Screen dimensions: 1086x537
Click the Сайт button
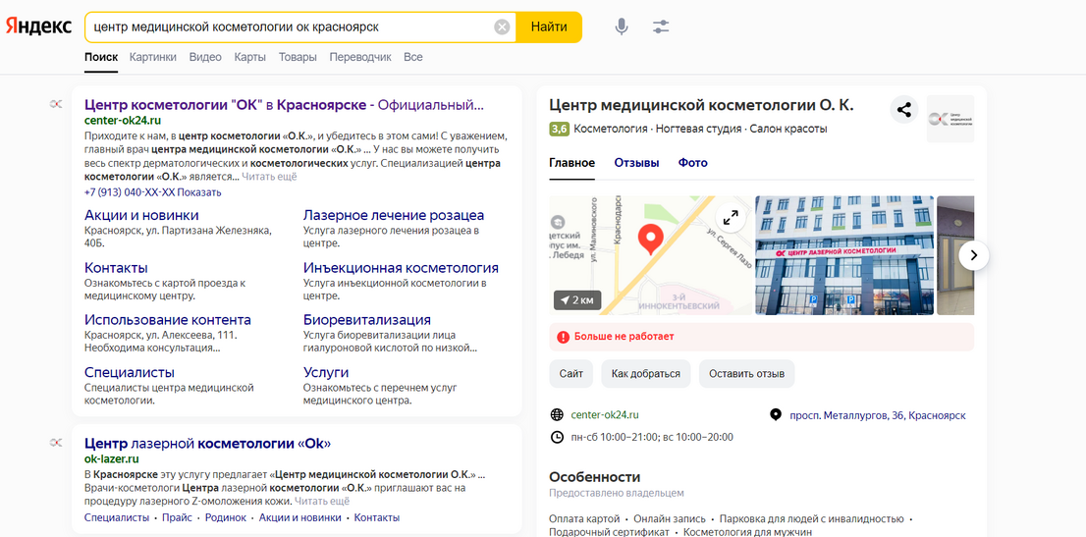571,373
